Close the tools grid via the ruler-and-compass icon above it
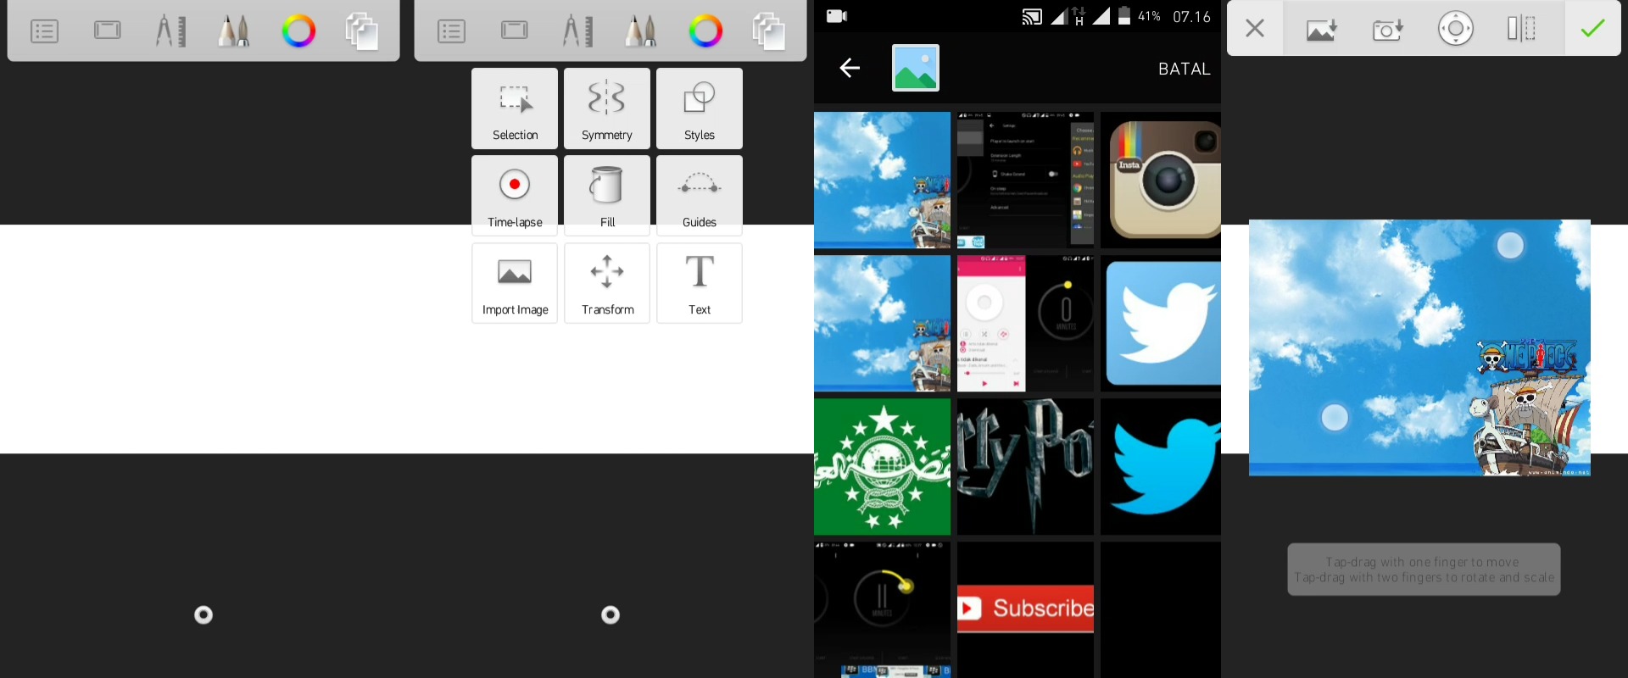The height and width of the screenshot is (678, 1628). click(x=577, y=31)
